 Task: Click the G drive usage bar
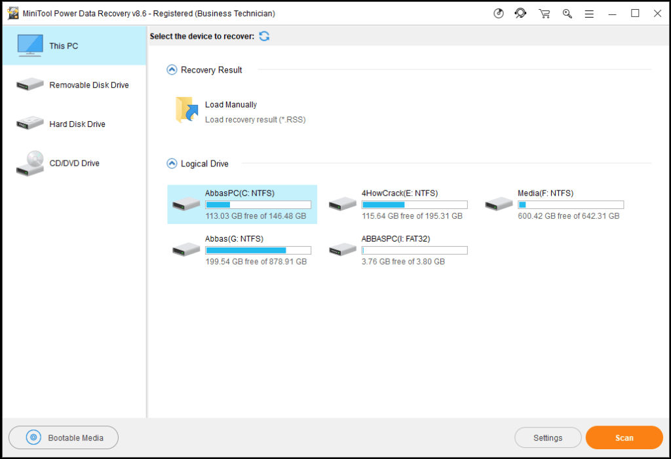(x=258, y=250)
